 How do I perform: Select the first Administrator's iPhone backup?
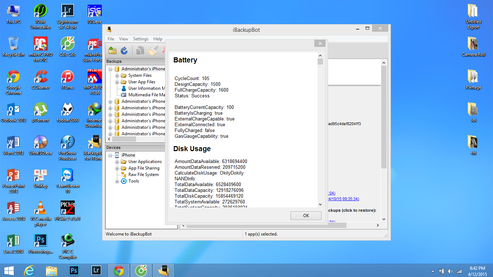[x=143, y=69]
